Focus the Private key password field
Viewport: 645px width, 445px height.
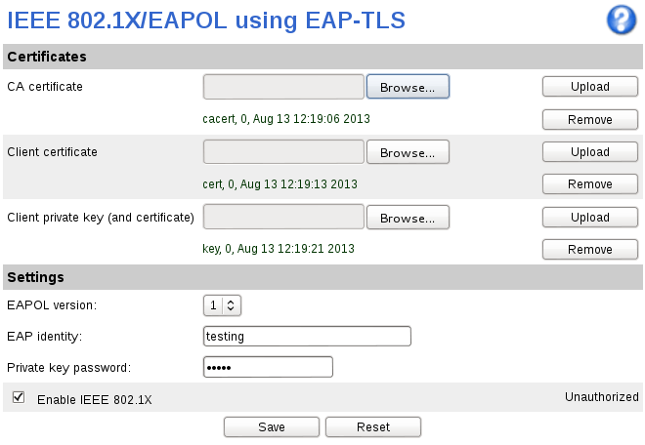pos(268,367)
